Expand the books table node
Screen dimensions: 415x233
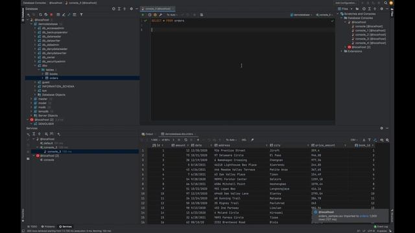click(x=43, y=74)
